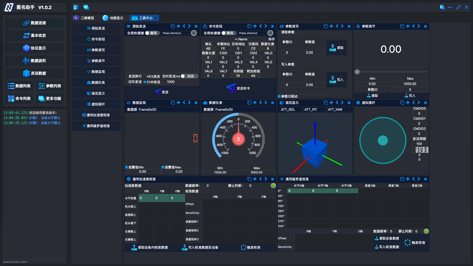
Task: Move the 数据仪表 panel up with its arrow
Action: tap(255, 103)
